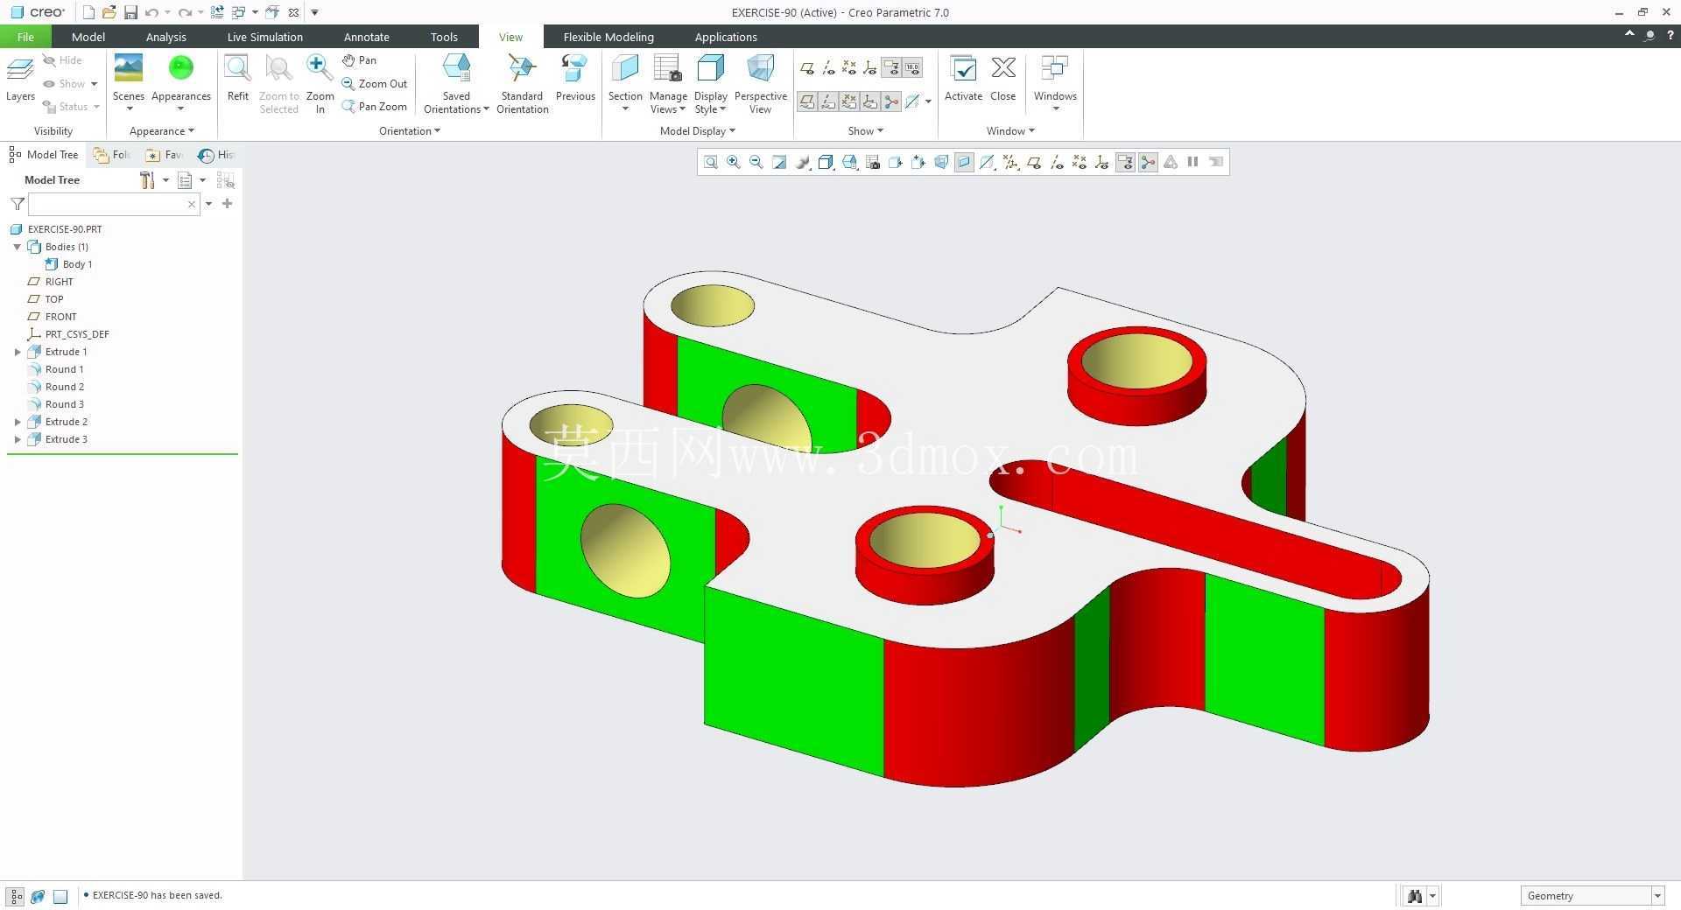Click the Pan Zoom button
This screenshot has height=910, width=1681.
pos(375,107)
